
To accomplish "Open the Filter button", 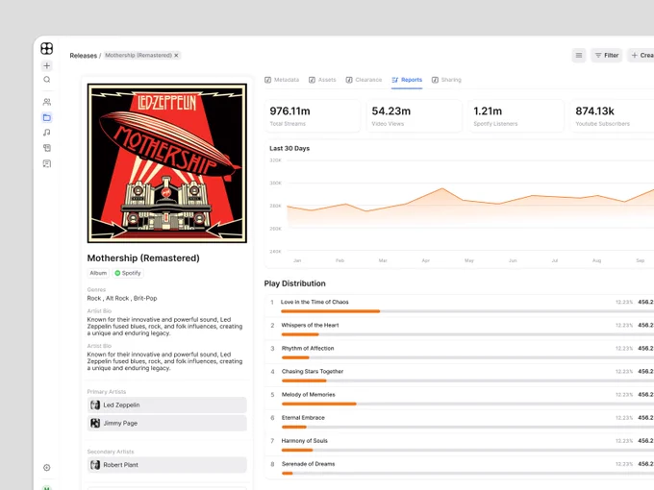I will click(607, 55).
